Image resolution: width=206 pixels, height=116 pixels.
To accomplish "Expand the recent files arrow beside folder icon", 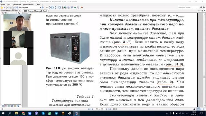I will [x=4, y=7].
